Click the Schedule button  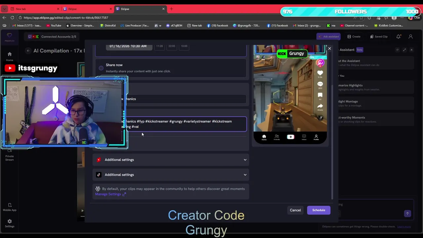click(x=319, y=210)
